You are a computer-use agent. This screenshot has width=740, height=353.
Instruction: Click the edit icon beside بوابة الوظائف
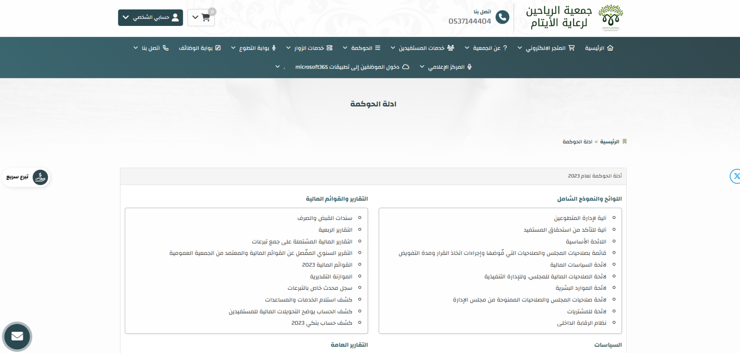coord(218,48)
